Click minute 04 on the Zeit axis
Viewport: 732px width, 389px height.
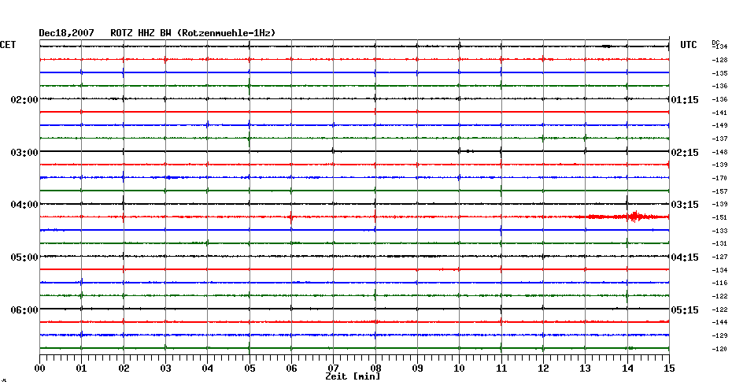pos(208,368)
